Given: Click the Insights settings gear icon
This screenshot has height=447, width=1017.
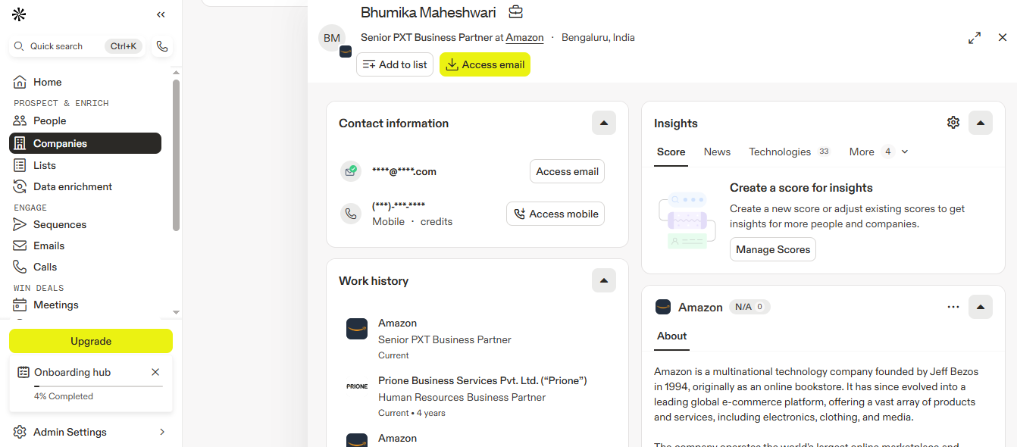Looking at the screenshot, I should coord(953,123).
